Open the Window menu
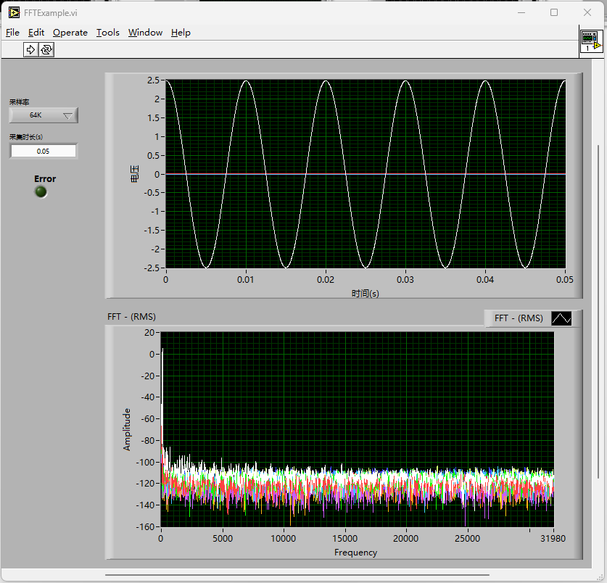This screenshot has height=583, width=607. click(145, 32)
